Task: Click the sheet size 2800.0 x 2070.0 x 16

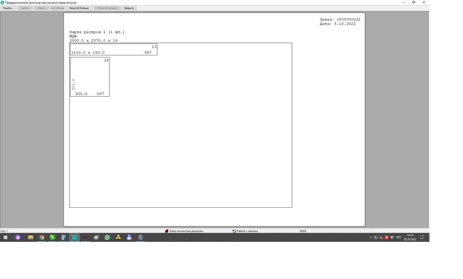Action: coord(94,40)
